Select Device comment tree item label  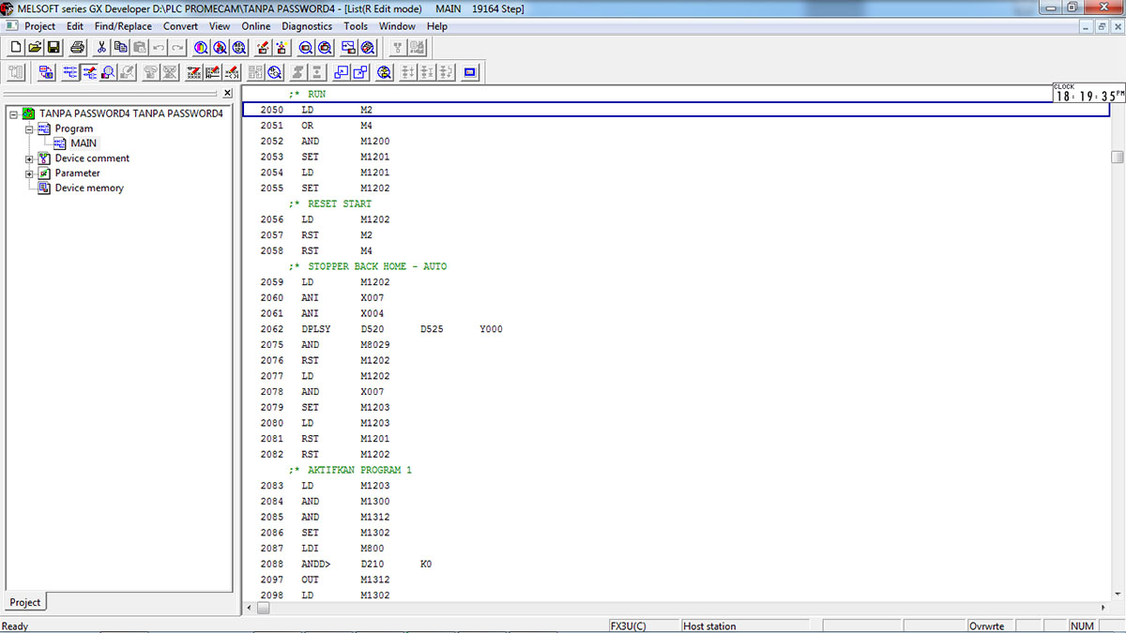(x=92, y=158)
